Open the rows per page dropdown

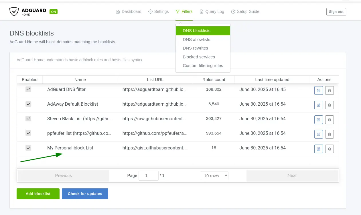(214, 175)
